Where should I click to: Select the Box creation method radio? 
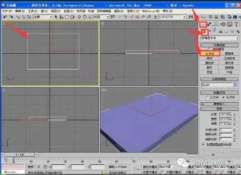pyautogui.click(x=224, y=97)
